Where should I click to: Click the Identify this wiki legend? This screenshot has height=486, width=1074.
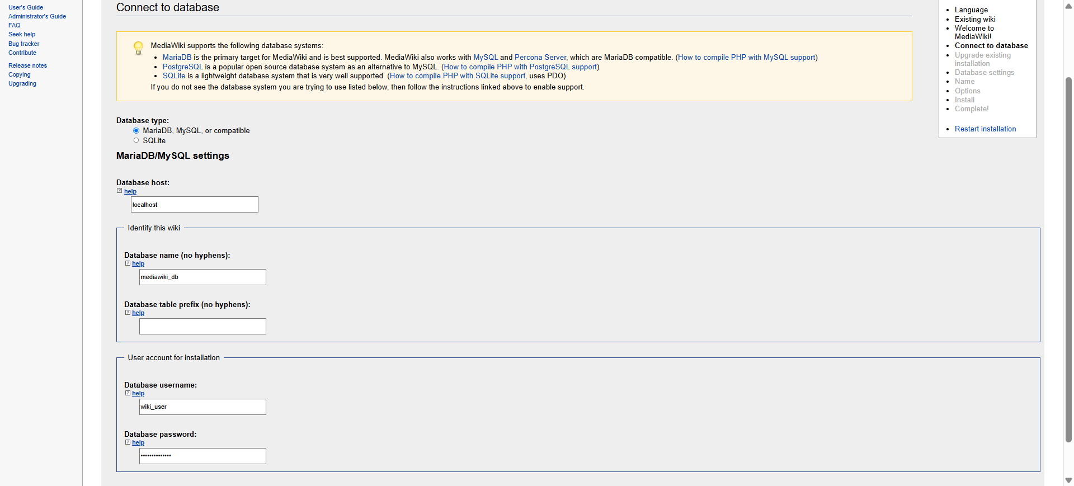pos(154,228)
